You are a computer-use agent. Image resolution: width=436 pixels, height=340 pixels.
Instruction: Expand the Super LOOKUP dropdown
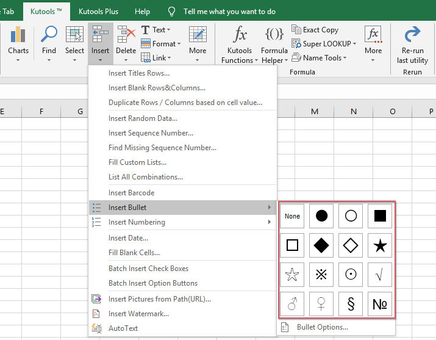(324, 44)
